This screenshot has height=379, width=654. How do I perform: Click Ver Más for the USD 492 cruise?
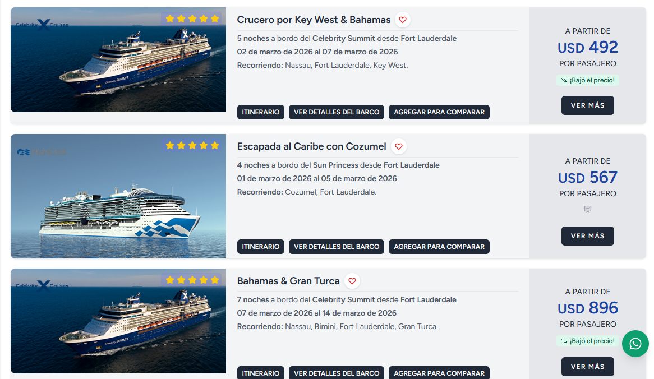[588, 105]
